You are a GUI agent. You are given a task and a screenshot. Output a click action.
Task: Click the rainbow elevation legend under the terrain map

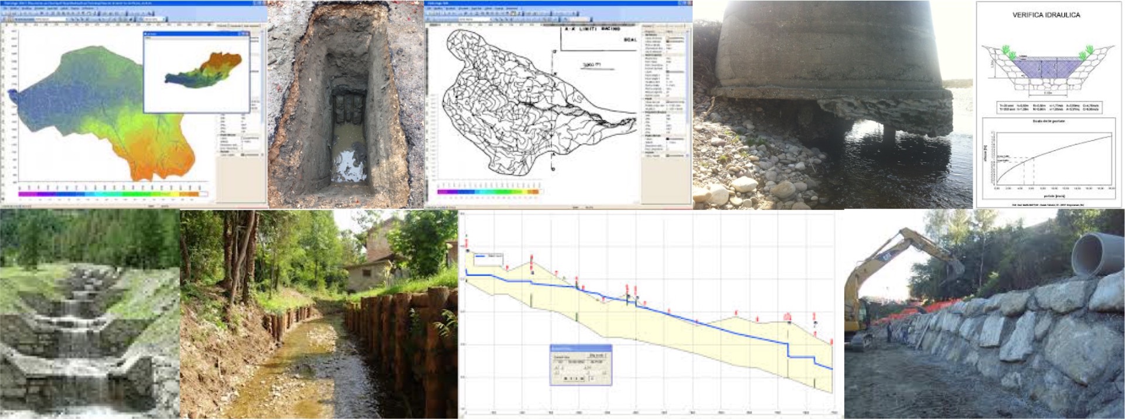coord(112,193)
